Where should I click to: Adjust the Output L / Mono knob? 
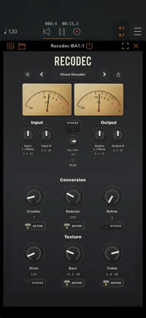click(99, 135)
